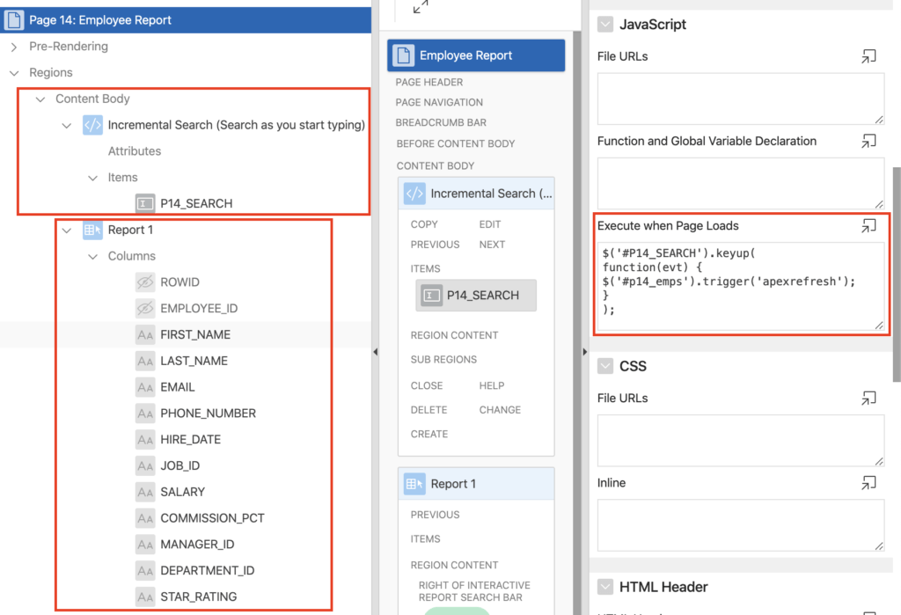The width and height of the screenshot is (901, 615).
Task: Click the COPY slot in Incremental Search region
Action: [424, 224]
